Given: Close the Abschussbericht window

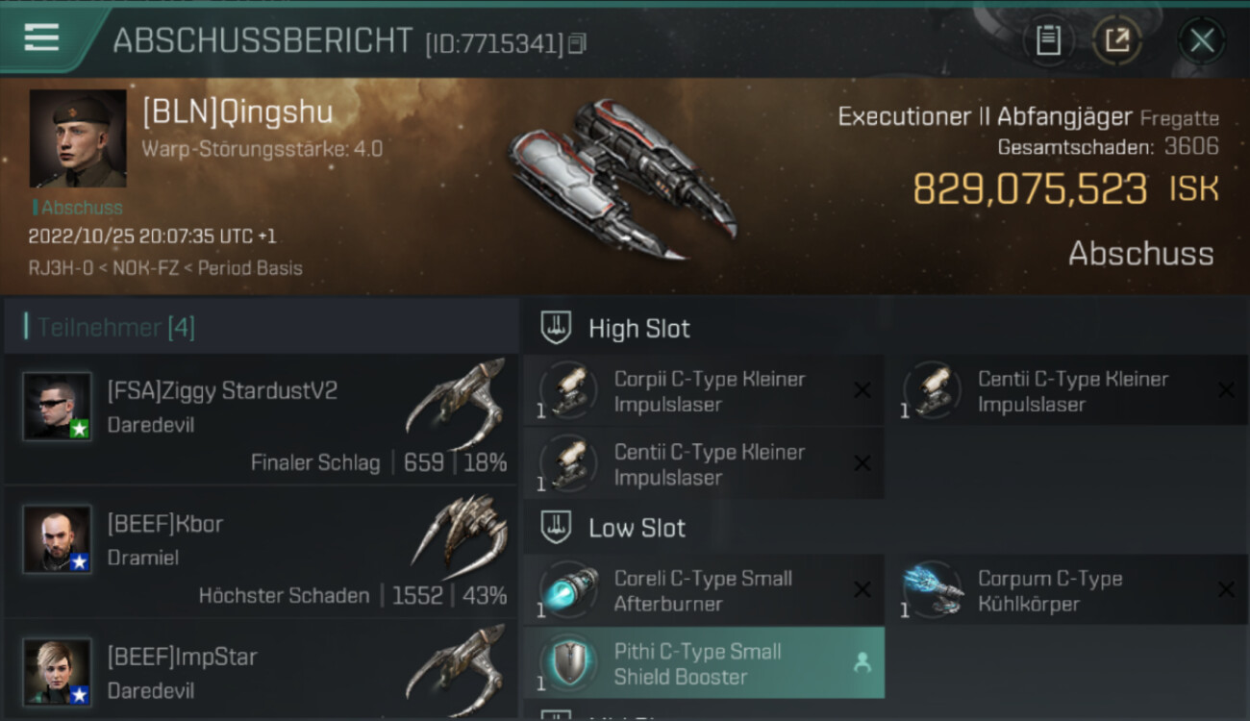Looking at the screenshot, I should (1202, 40).
